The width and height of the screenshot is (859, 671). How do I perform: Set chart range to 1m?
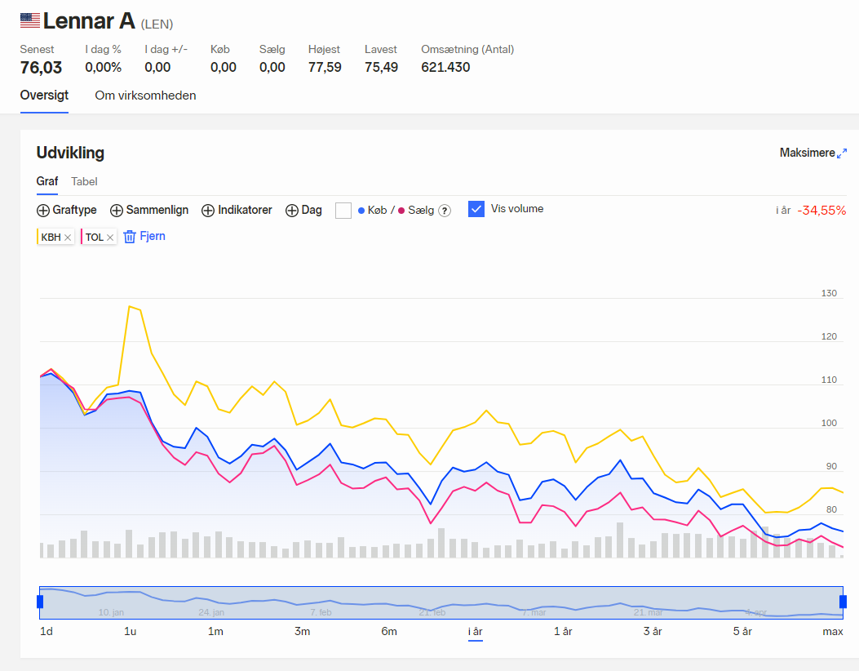[215, 632]
